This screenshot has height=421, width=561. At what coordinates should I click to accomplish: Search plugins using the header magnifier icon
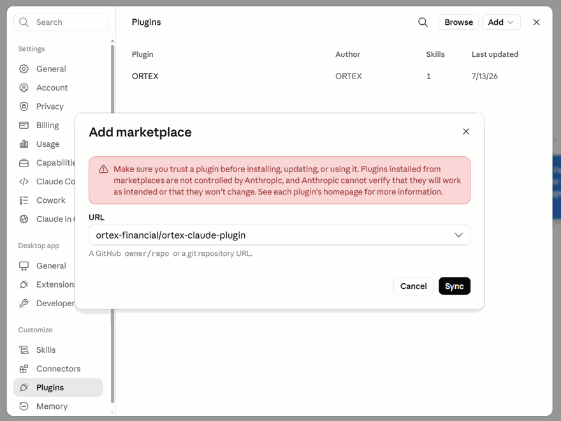[423, 22]
